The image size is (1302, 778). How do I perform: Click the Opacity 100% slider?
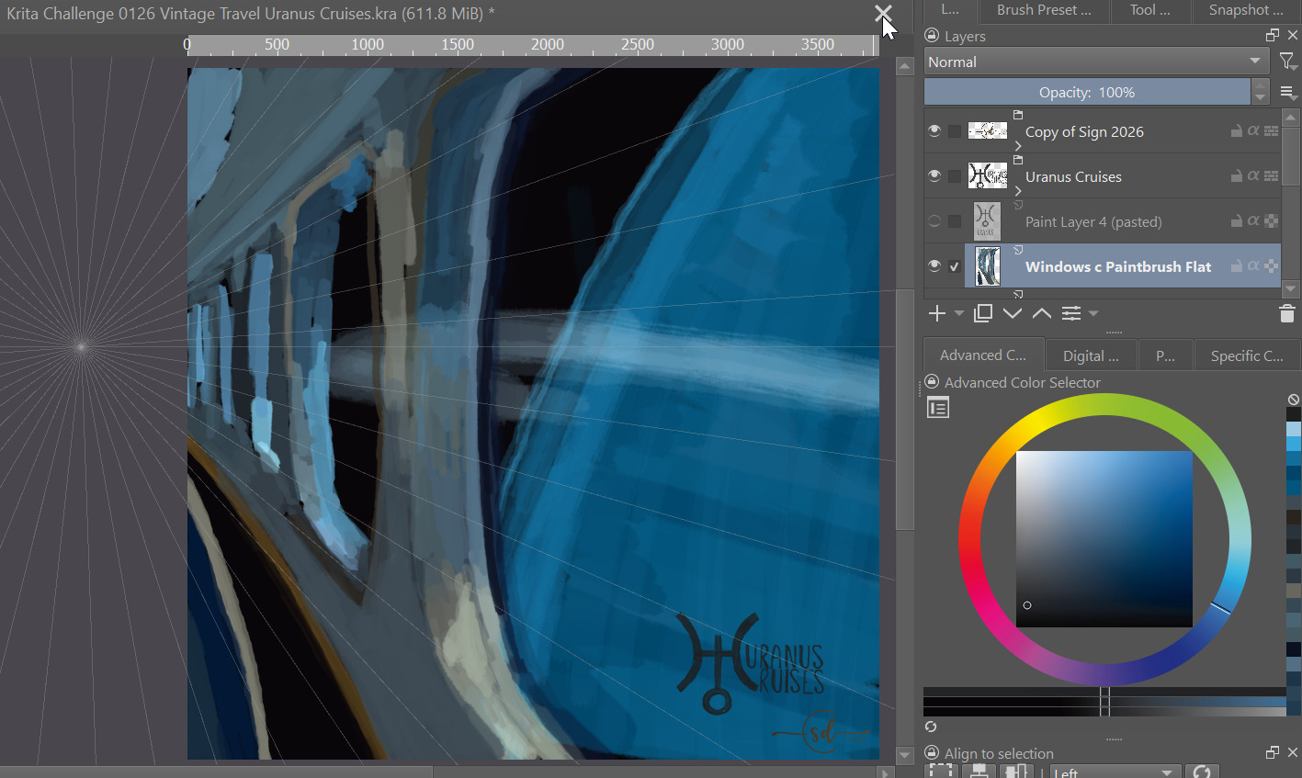point(1087,92)
